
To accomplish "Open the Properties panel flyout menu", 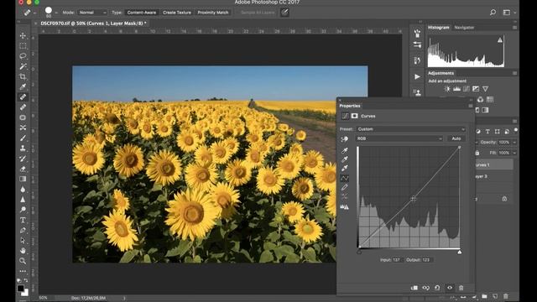I will pyautogui.click(x=471, y=106).
